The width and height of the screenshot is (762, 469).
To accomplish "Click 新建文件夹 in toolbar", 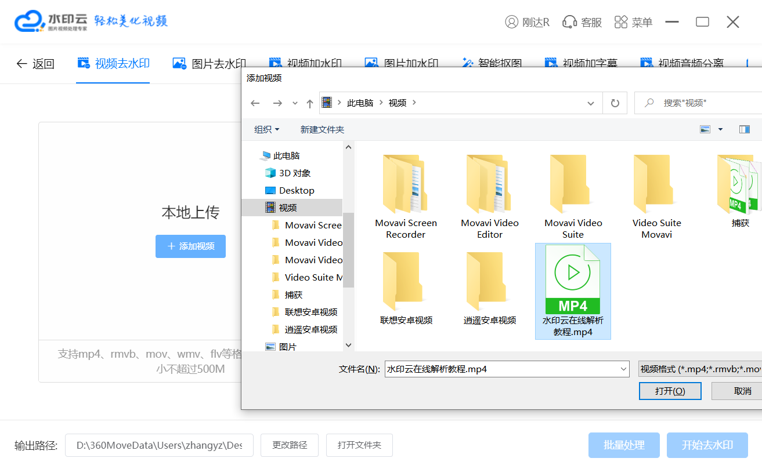I will click(x=322, y=129).
